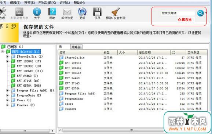This screenshot has height=134, width=212.
Task: Sort by the 文件系统 column header
Action: (197, 52)
